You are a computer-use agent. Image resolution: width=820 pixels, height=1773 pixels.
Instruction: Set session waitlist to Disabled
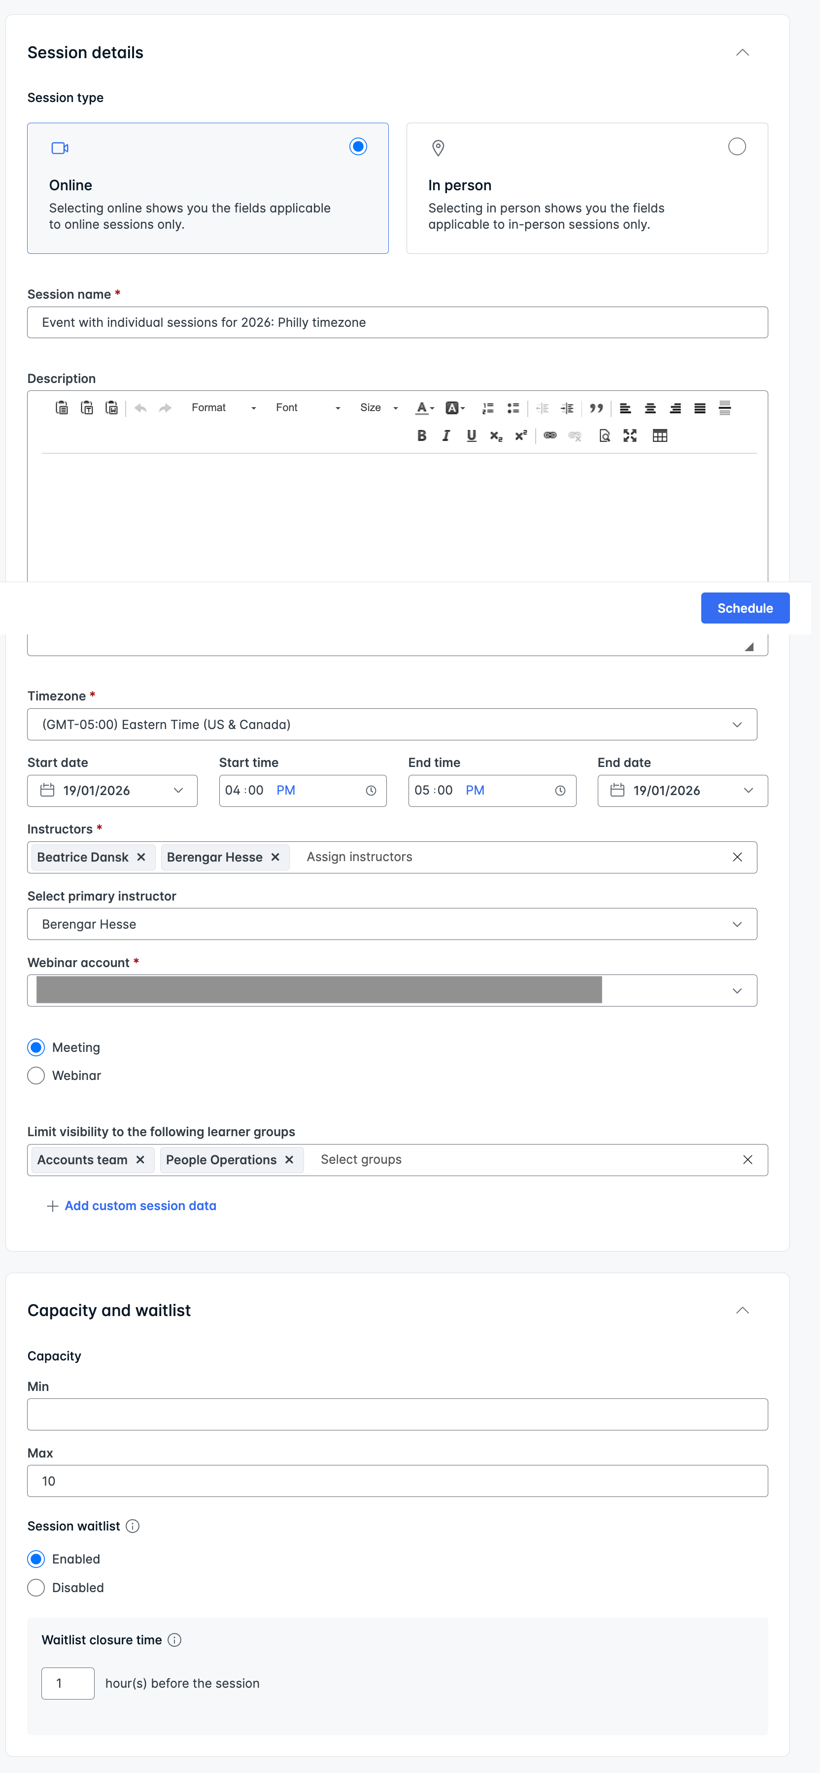click(36, 1588)
